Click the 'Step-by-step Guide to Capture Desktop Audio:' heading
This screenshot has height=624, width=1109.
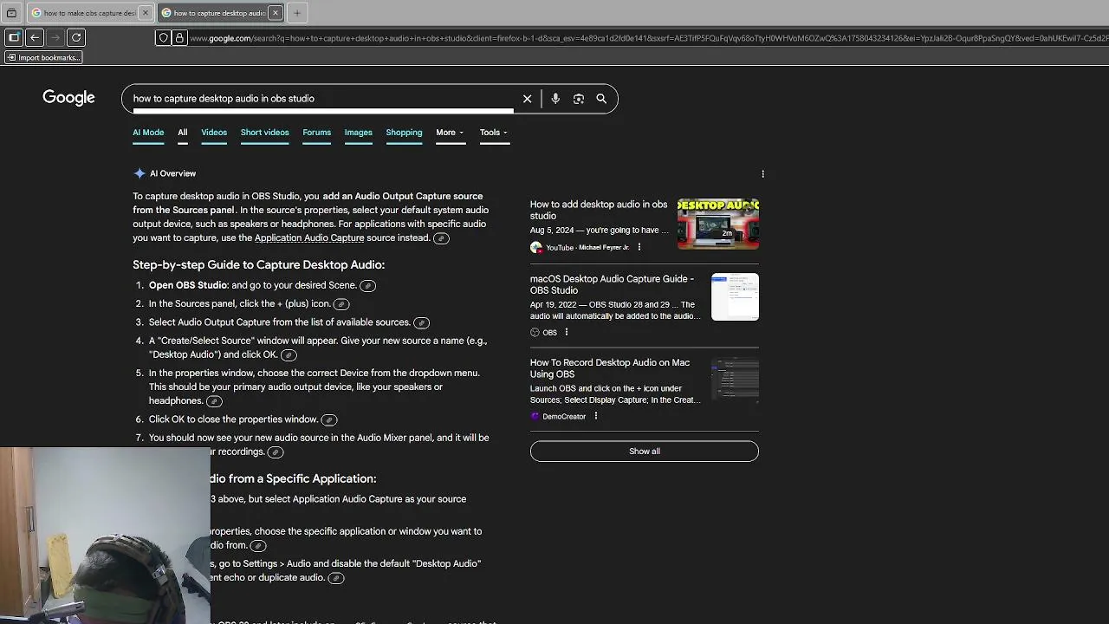258,265
